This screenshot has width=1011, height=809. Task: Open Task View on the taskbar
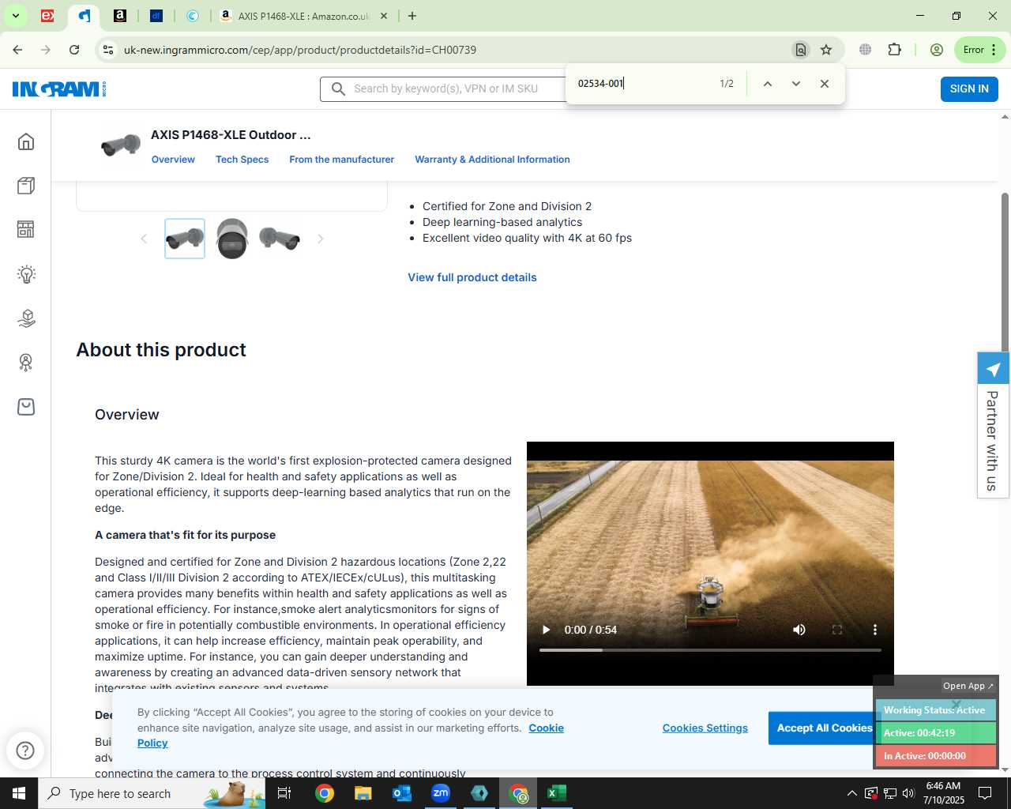coord(284,793)
